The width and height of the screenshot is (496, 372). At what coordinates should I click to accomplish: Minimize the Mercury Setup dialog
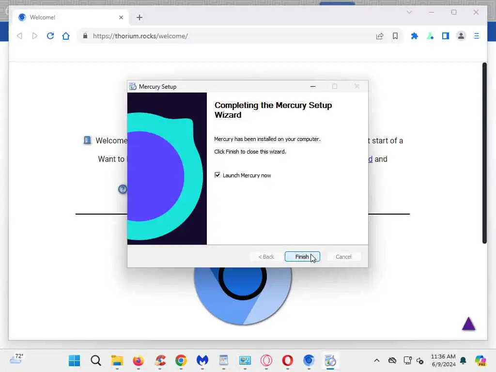[313, 86]
